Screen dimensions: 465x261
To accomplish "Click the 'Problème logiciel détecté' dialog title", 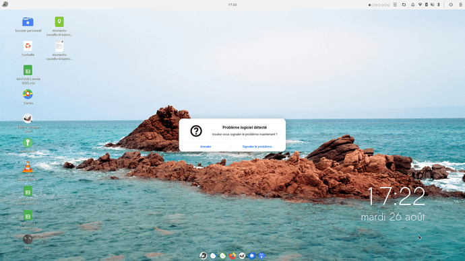I will click(x=245, y=128).
